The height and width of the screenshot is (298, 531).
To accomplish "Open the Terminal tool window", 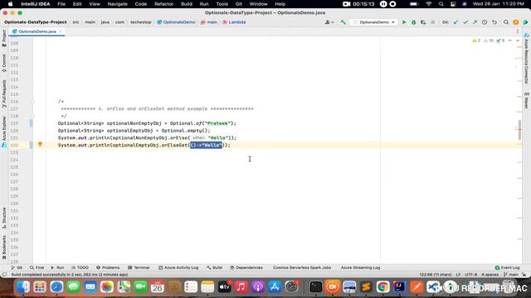I will click(x=139, y=267).
